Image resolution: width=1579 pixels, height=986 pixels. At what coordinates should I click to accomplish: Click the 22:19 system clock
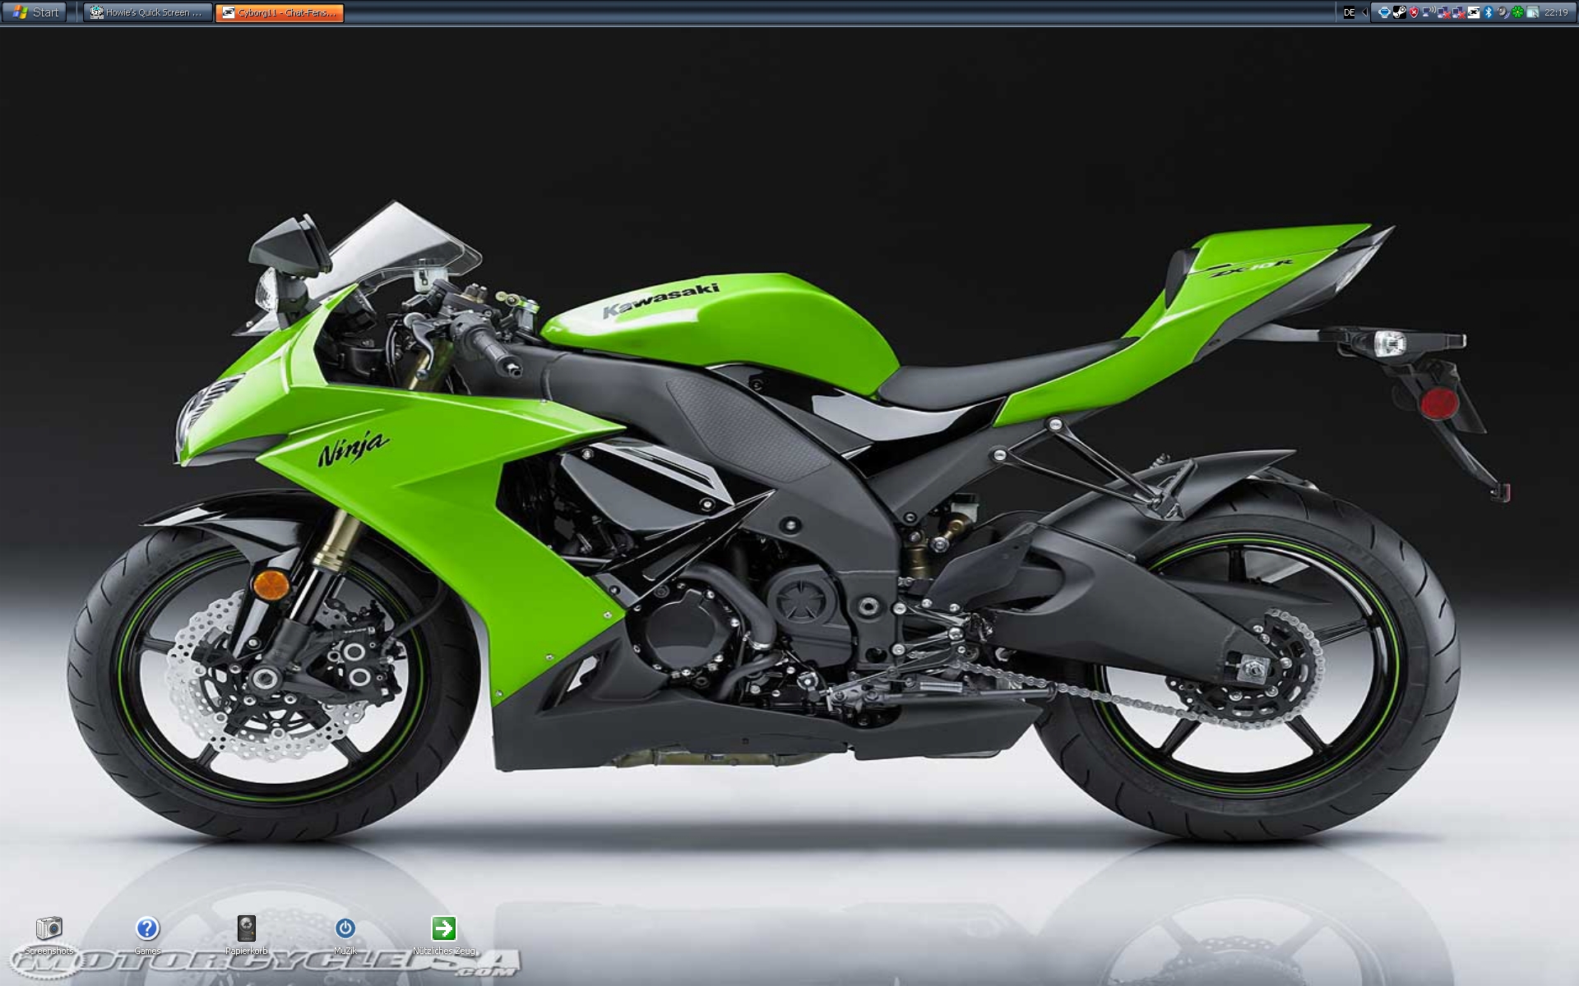[x=1556, y=12]
